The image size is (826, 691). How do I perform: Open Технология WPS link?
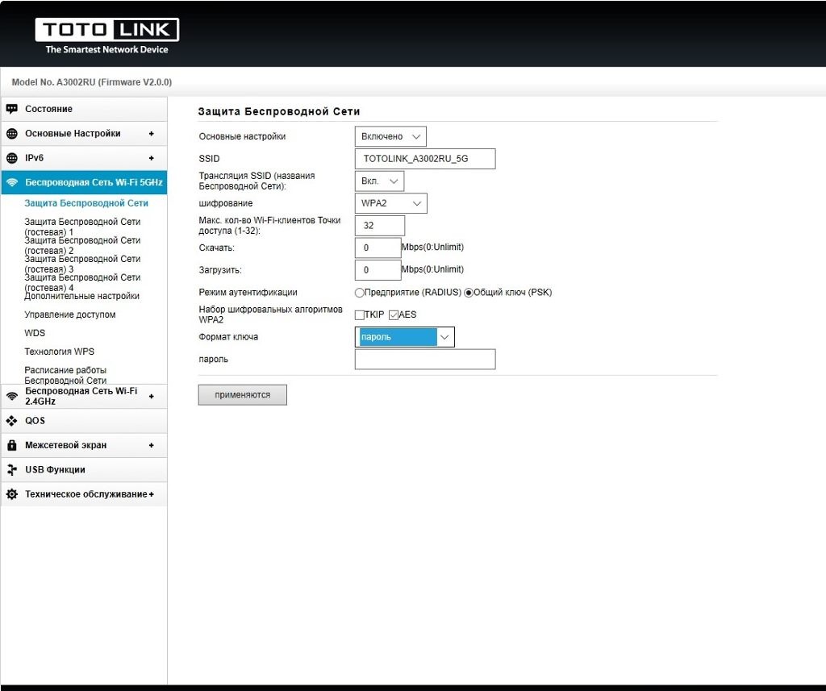click(59, 352)
